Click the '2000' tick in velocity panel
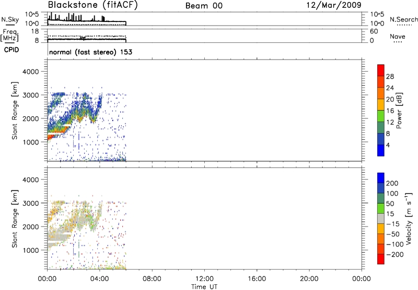418x290 pixels. point(31,227)
